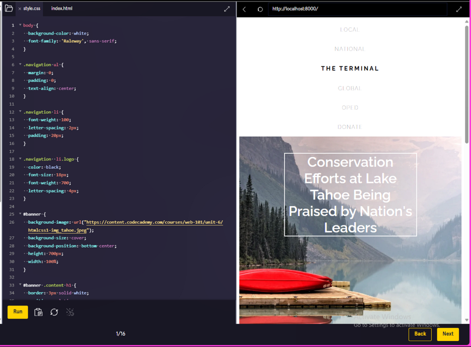Collapse the body rule on line 1
This screenshot has width=471, height=347.
point(20,25)
